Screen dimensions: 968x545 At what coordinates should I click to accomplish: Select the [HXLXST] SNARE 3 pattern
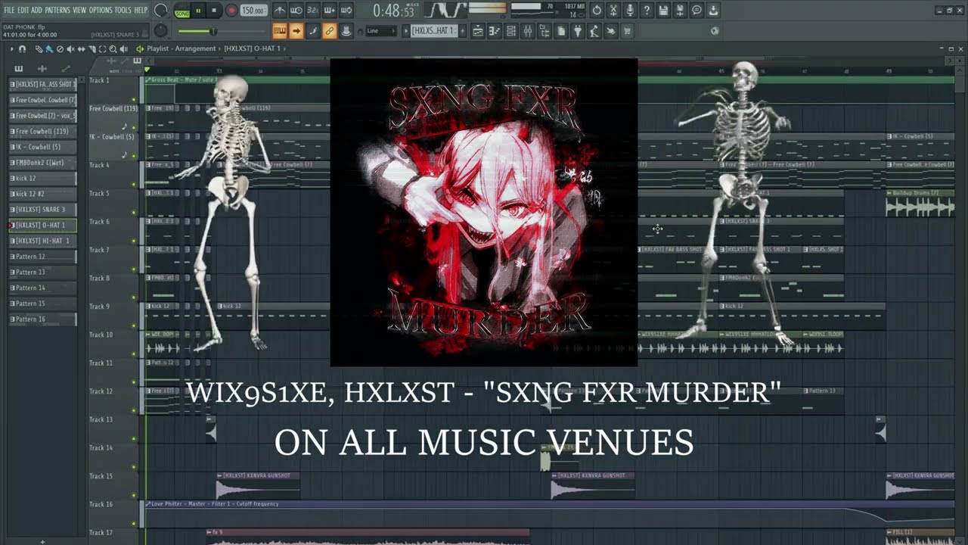[43, 210]
